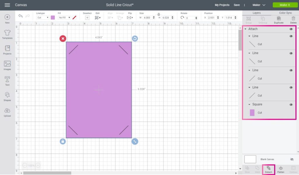Hide the Square layer
The image size is (299, 175).
[x=291, y=105]
